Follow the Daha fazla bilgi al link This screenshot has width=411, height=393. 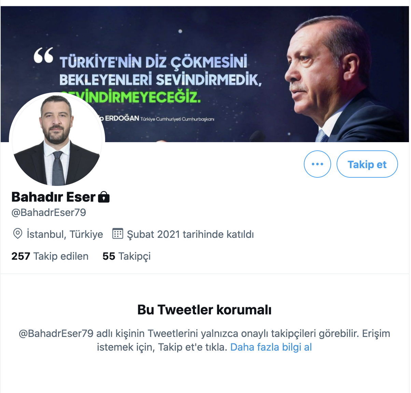[x=271, y=347]
